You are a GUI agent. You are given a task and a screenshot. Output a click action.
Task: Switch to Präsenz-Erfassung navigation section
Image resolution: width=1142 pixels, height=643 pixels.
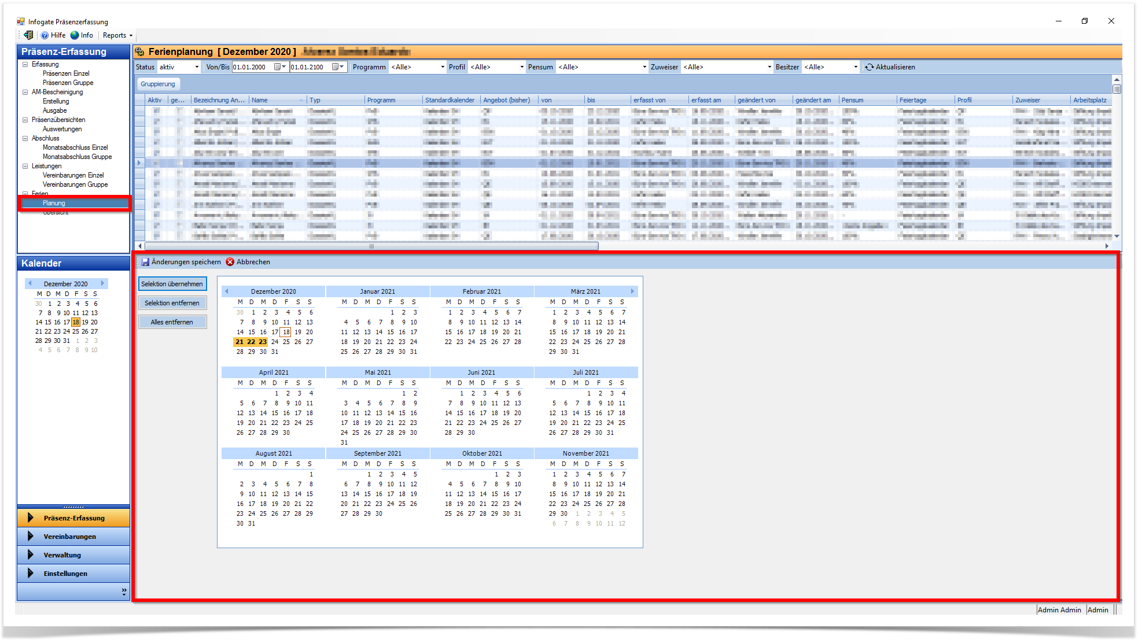coord(73,518)
